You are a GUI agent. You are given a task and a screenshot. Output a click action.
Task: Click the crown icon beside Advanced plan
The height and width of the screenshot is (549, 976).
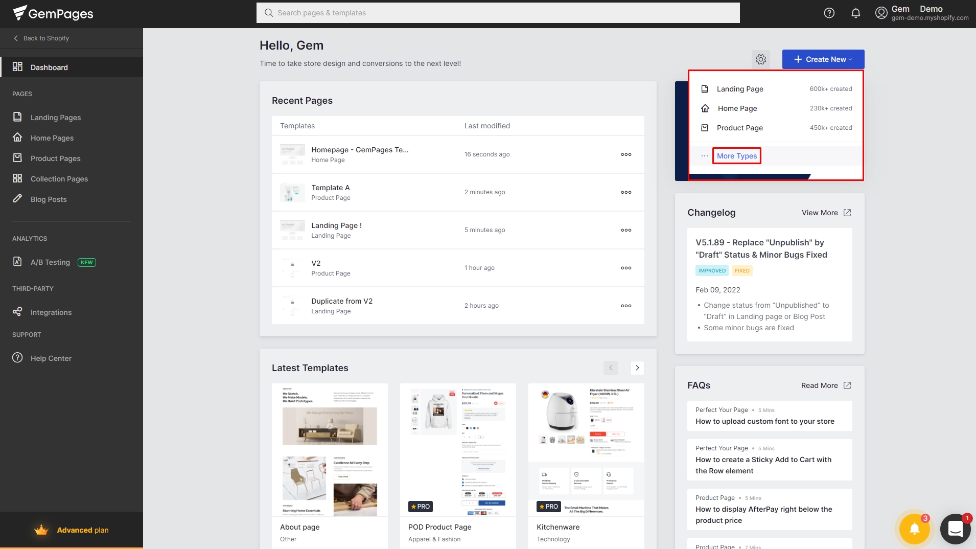(41, 530)
